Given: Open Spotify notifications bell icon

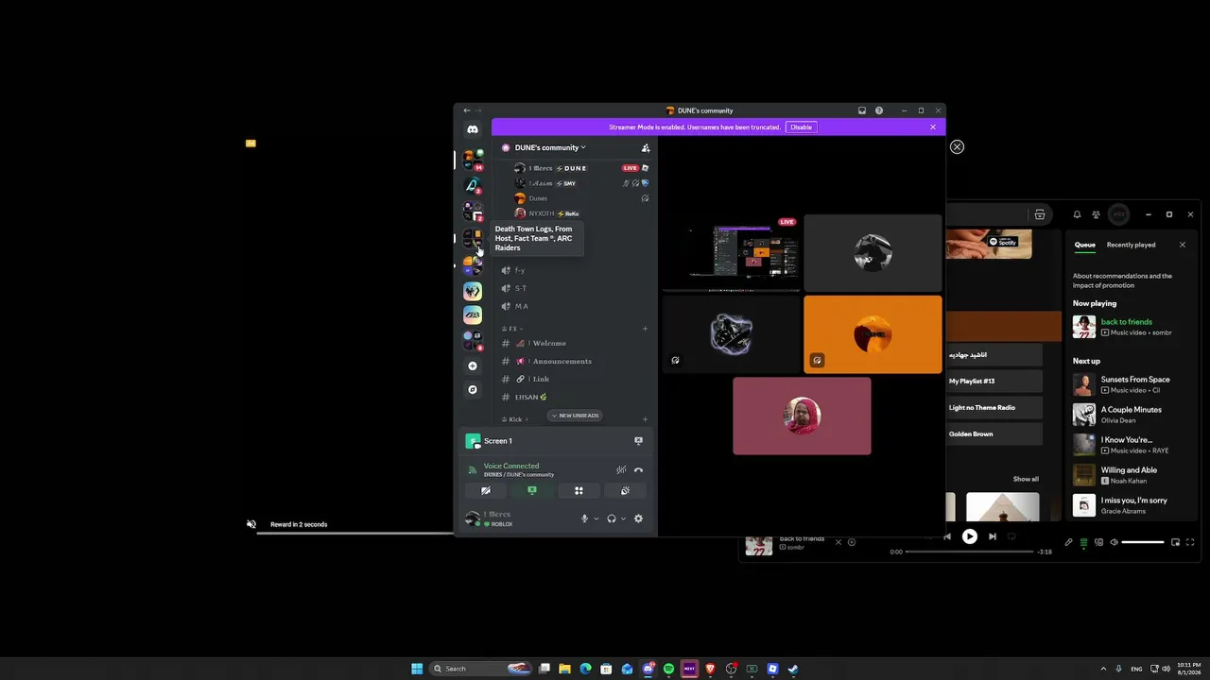Looking at the screenshot, I should [x=1076, y=214].
